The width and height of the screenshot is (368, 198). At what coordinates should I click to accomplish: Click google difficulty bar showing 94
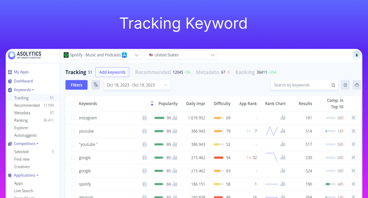tap(219, 158)
